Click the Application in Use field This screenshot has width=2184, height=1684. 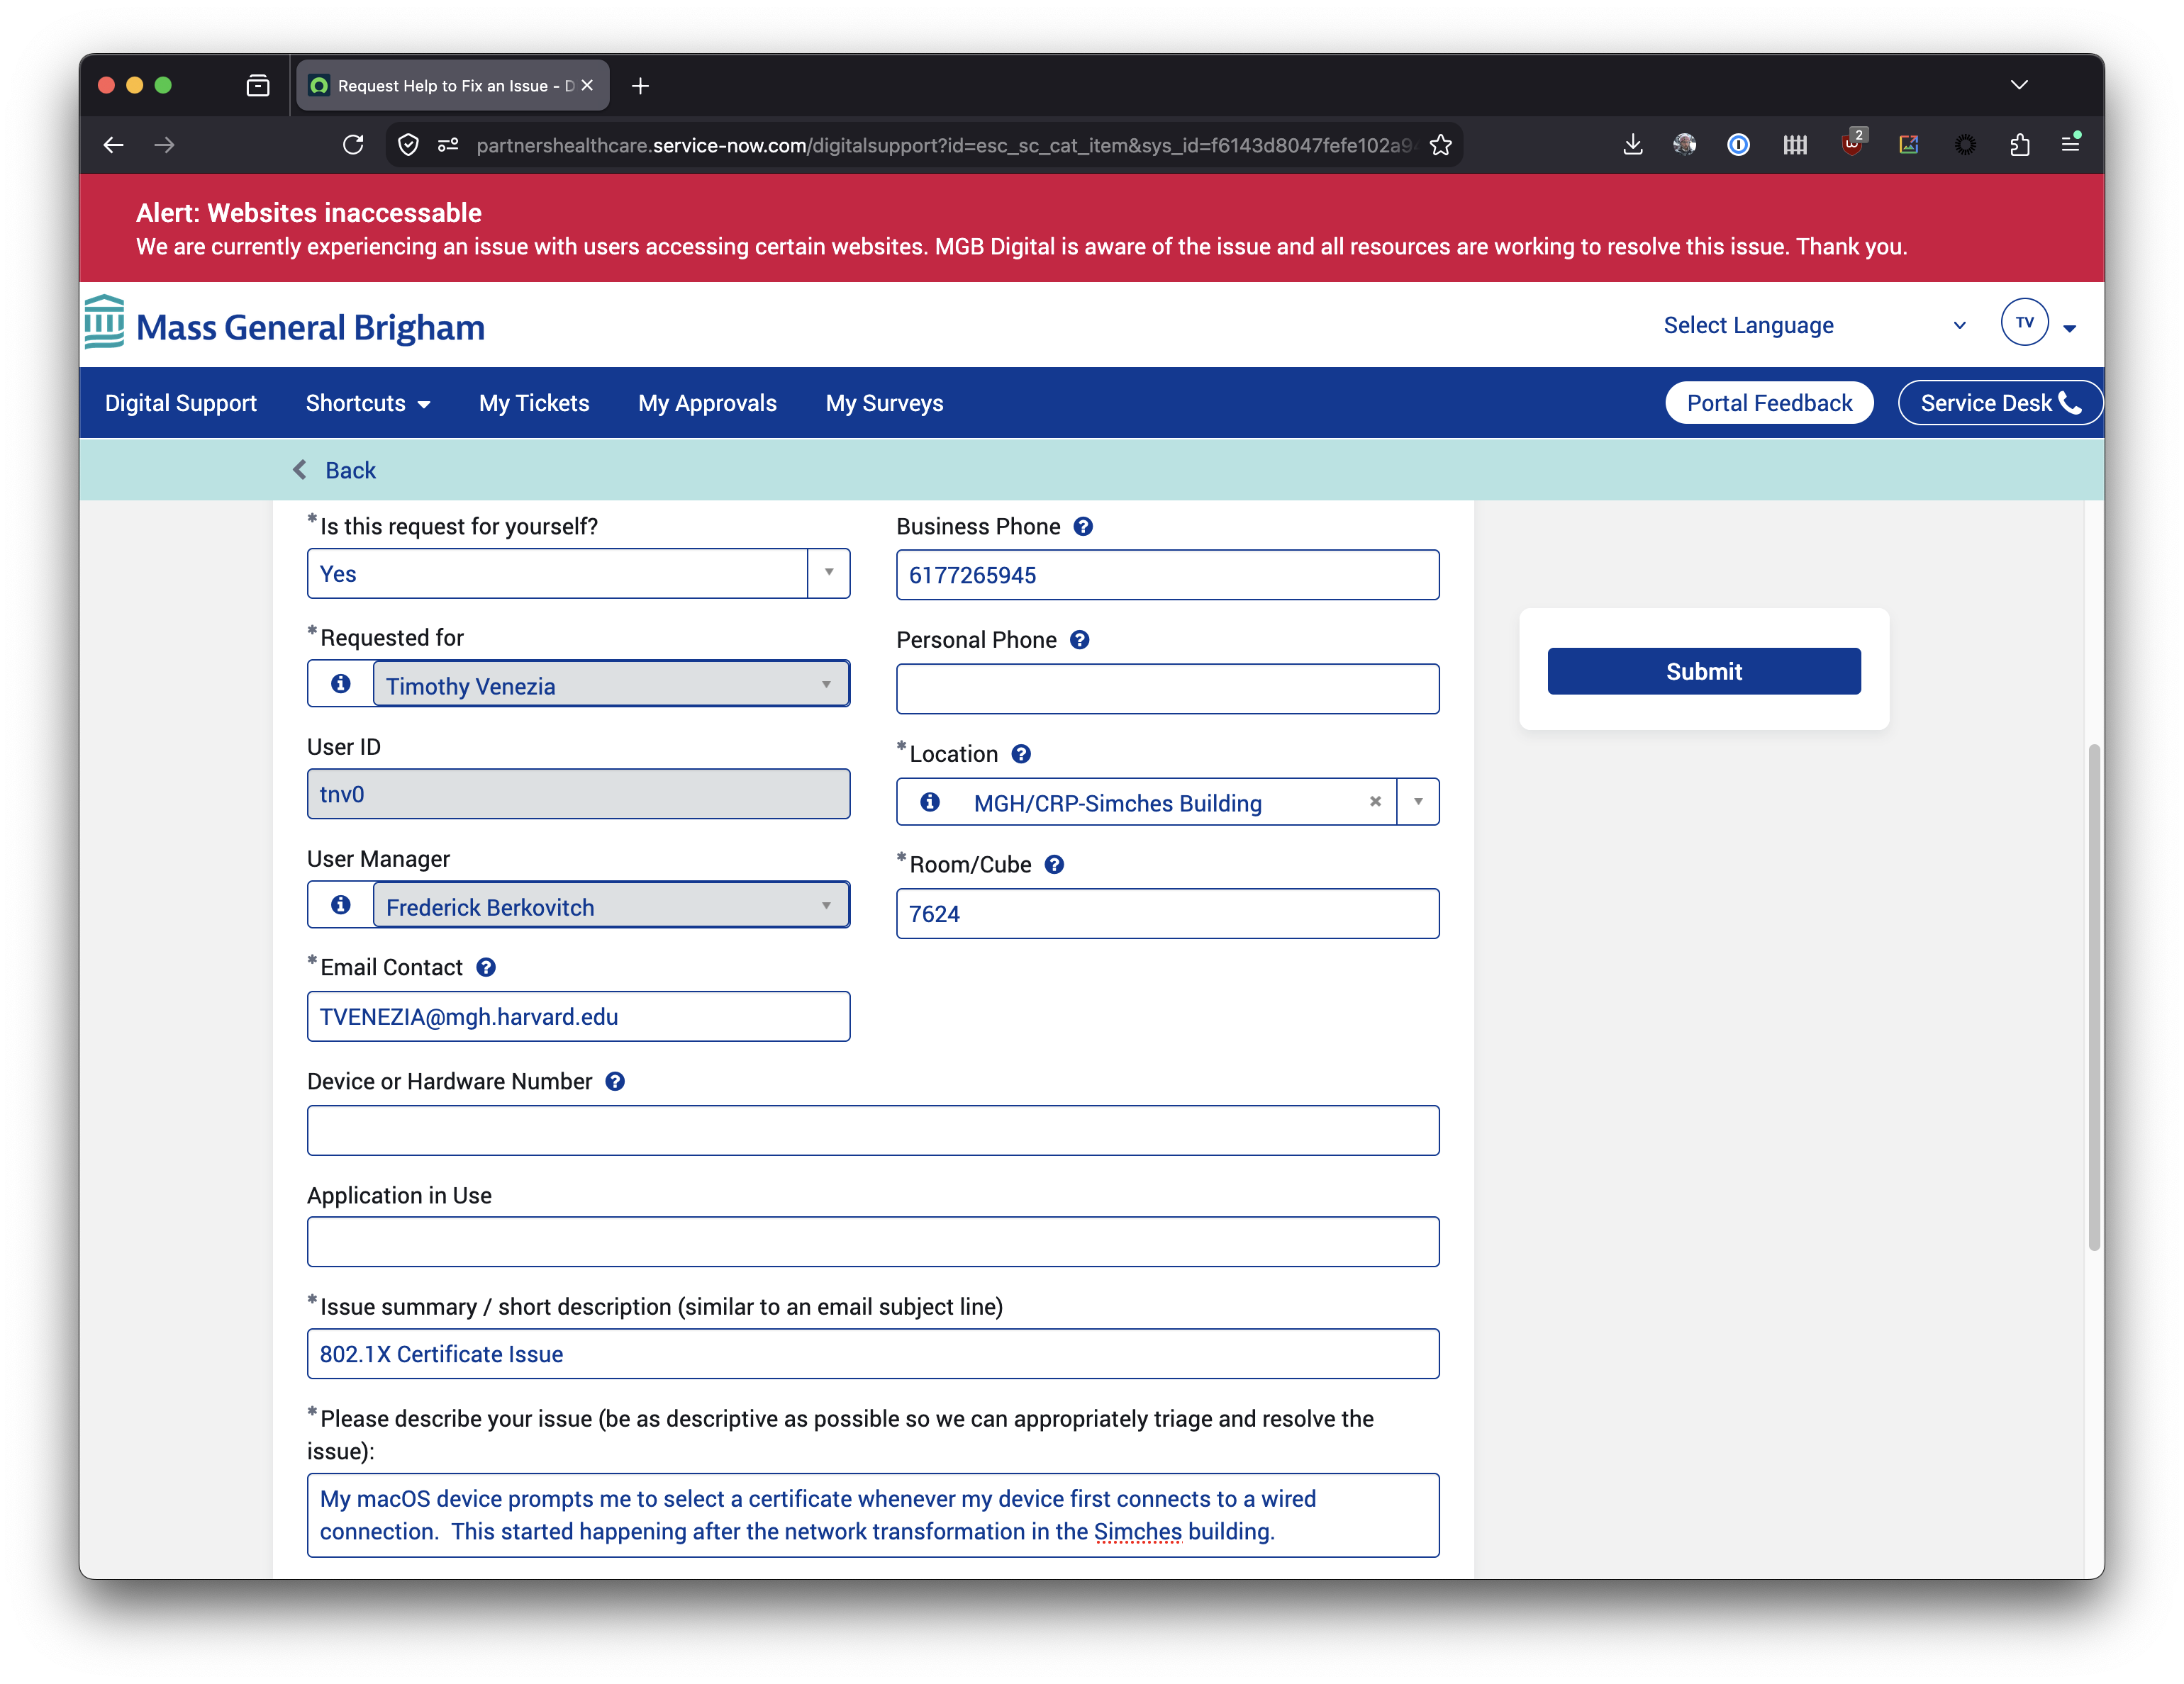tap(873, 1242)
